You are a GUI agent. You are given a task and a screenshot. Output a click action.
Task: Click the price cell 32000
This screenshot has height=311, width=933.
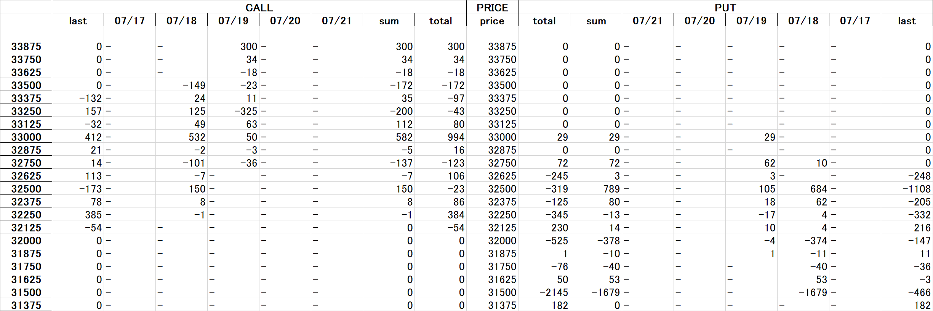492,240
